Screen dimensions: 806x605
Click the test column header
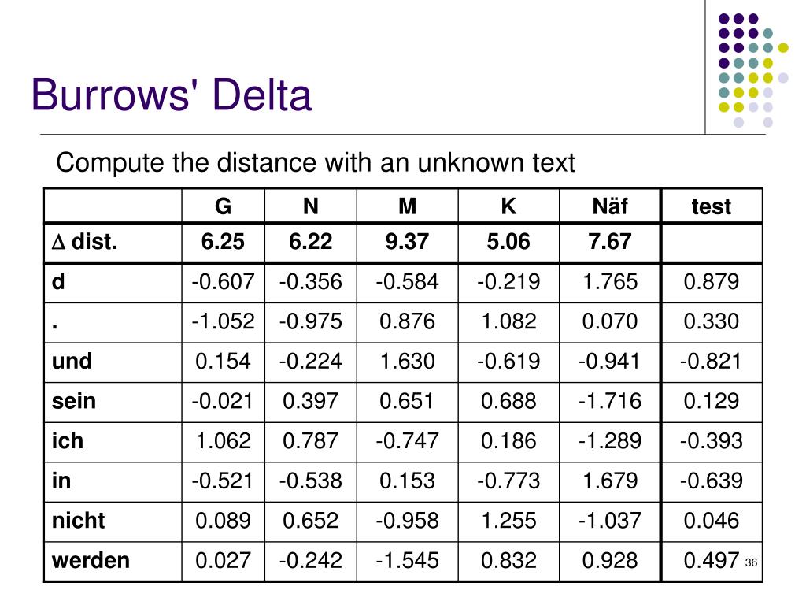[712, 207]
